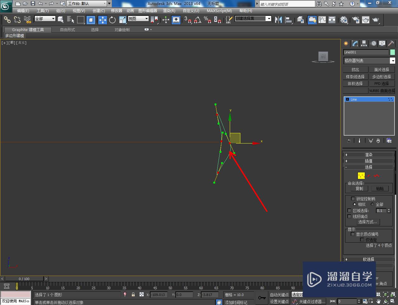Open the Modifier List (修改器列表) dropdown
This screenshot has width=398, height=305.
click(x=369, y=61)
